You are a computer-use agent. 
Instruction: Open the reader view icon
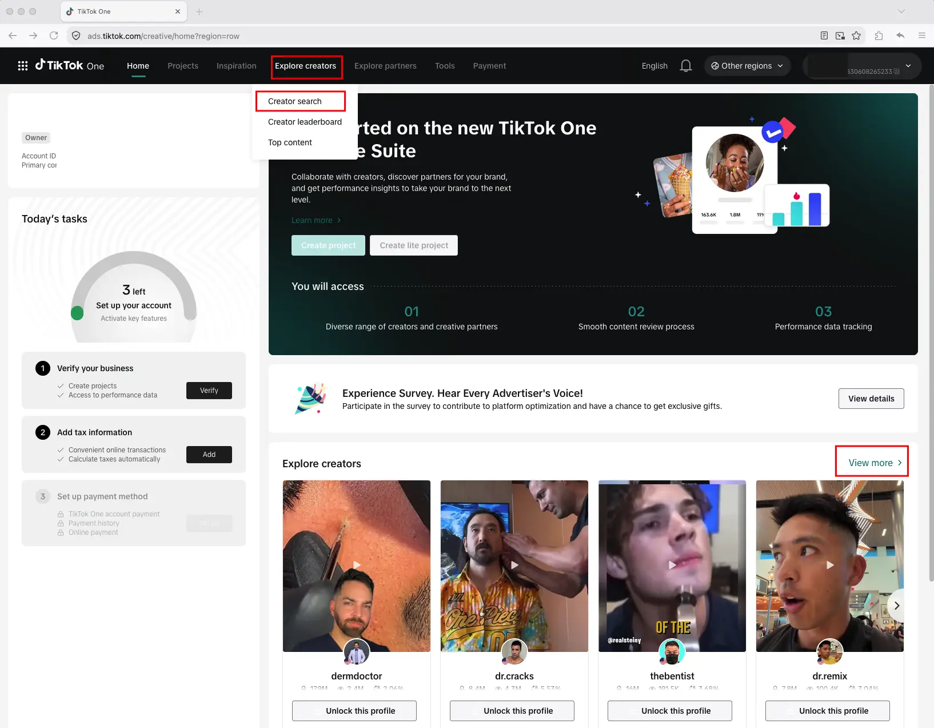click(x=824, y=35)
